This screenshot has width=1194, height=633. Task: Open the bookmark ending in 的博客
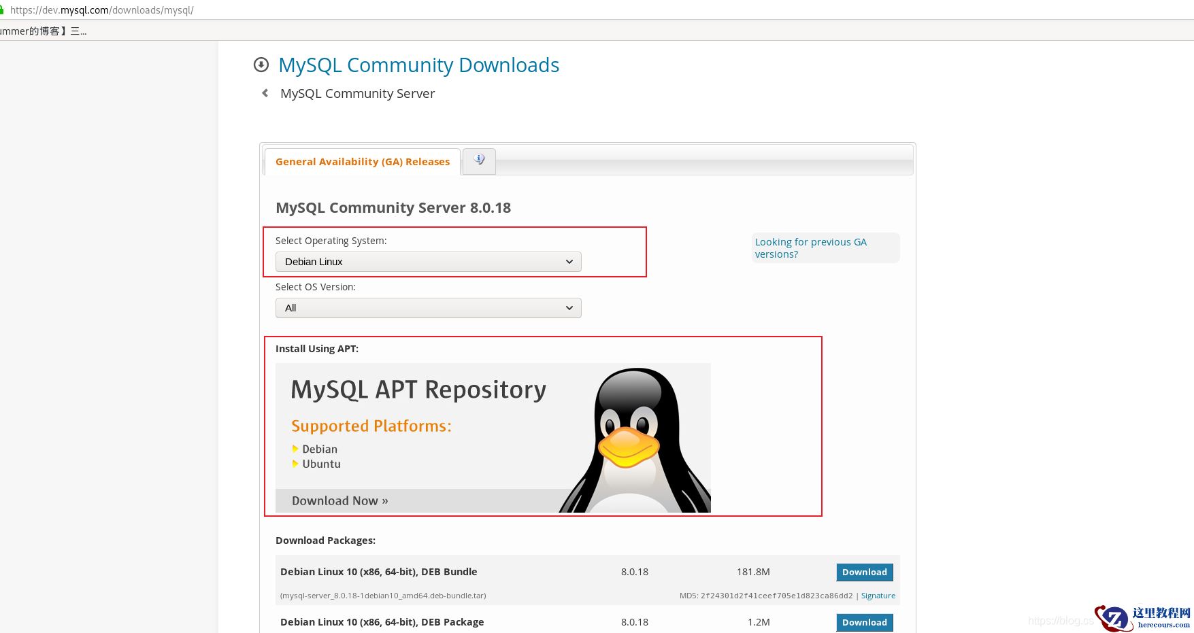[42, 31]
